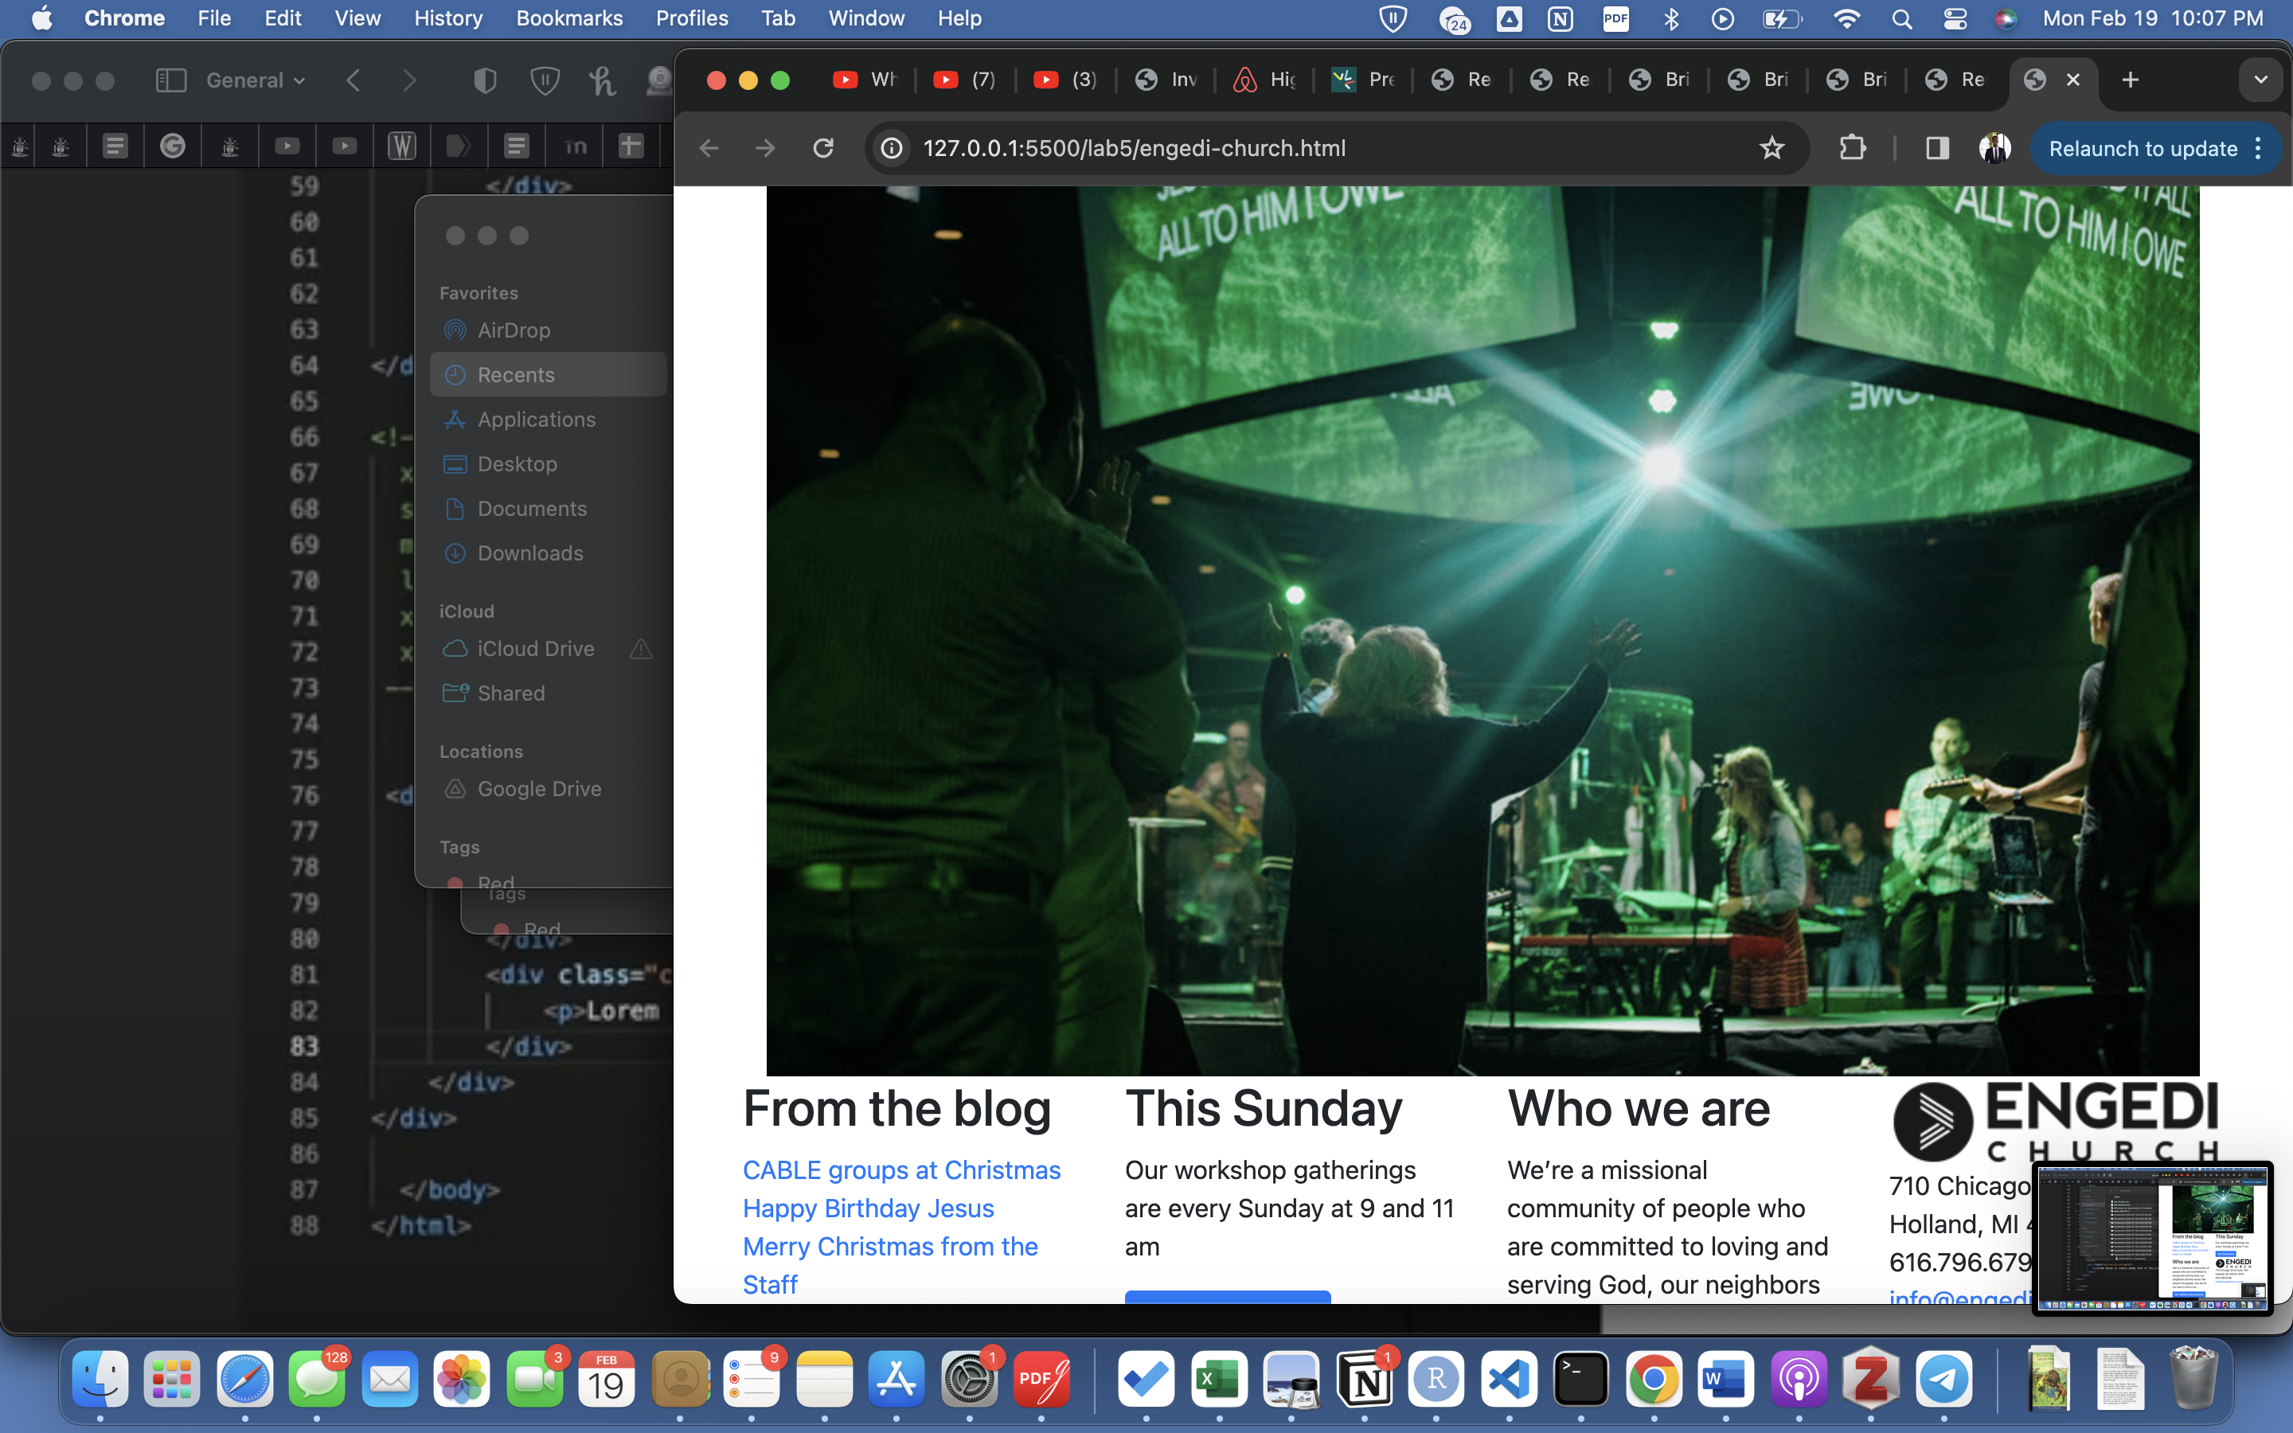Switch to the 'Pre' tab

[1364, 80]
